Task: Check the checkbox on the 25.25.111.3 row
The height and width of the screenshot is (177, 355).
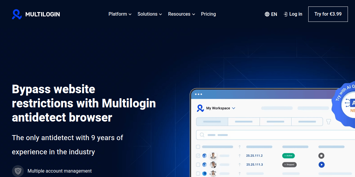Action: (198, 165)
